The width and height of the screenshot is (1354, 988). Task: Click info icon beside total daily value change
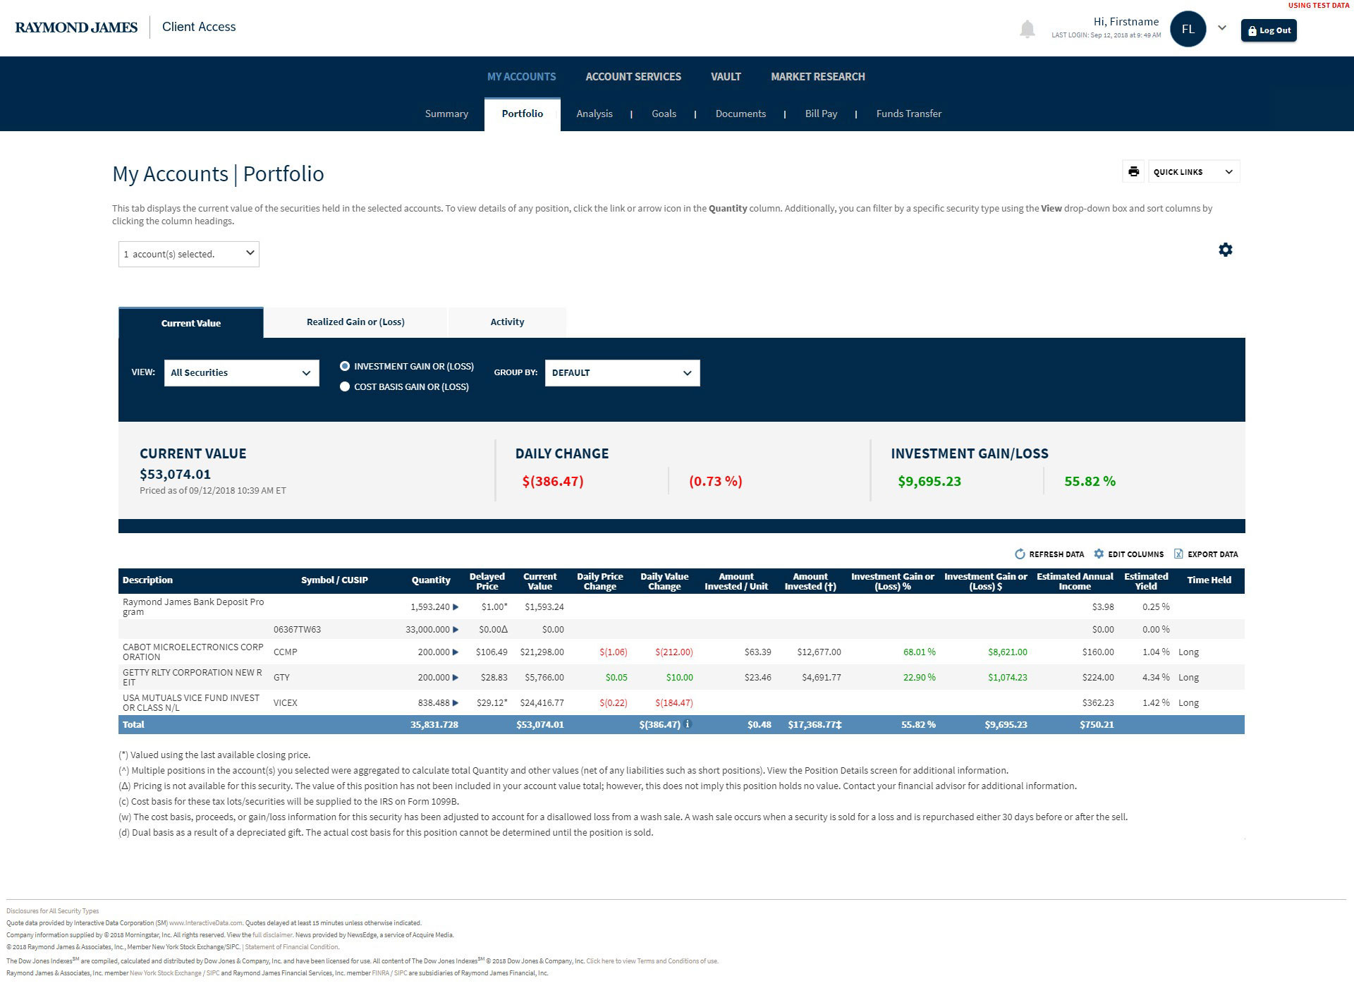point(688,724)
